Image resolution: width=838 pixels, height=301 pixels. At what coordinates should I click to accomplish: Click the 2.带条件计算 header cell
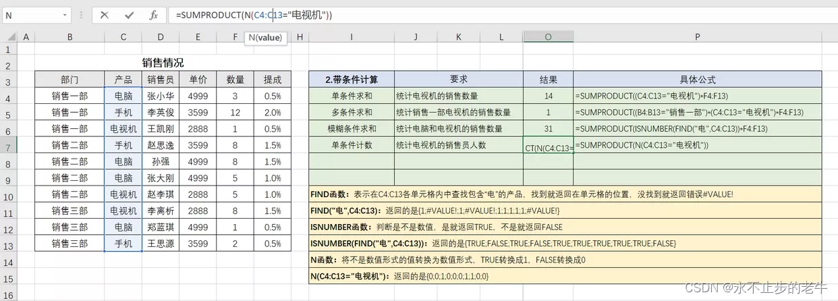(352, 80)
